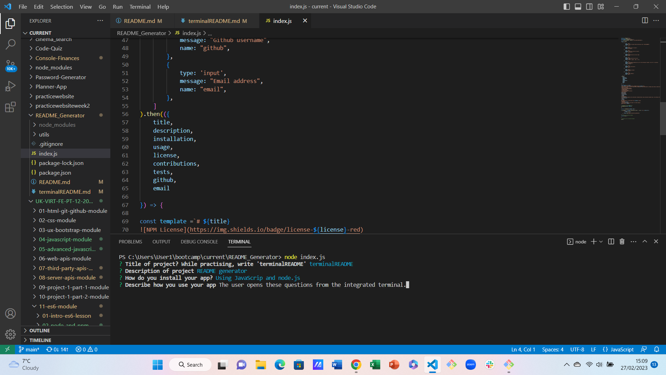Switch to DEBUG CONSOLE panel tab

pyautogui.click(x=199, y=242)
